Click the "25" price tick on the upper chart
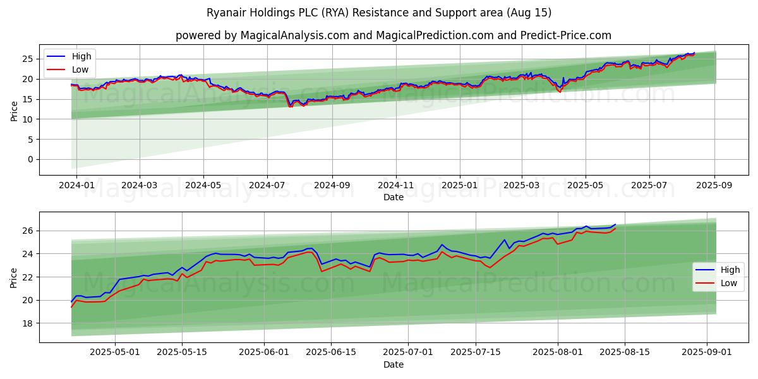This screenshot has width=758, height=379. (x=28, y=59)
